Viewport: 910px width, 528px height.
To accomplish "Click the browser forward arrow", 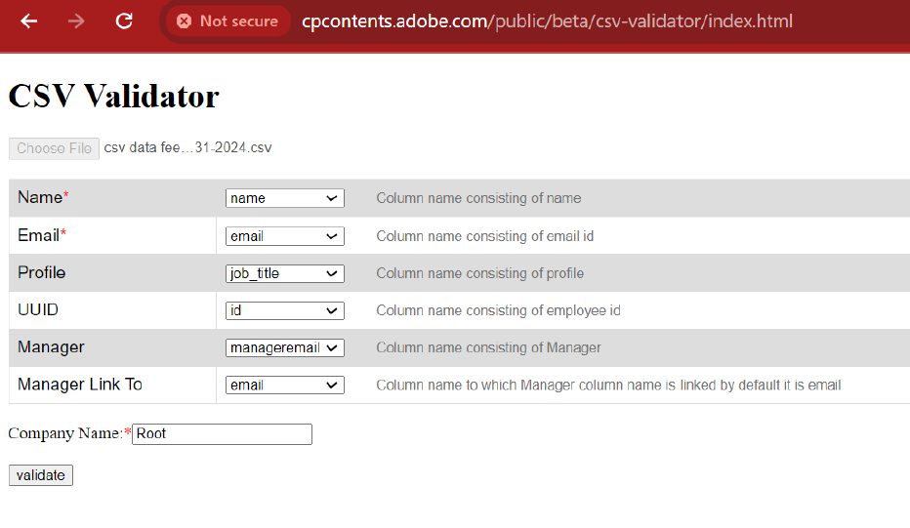I will coord(76,21).
